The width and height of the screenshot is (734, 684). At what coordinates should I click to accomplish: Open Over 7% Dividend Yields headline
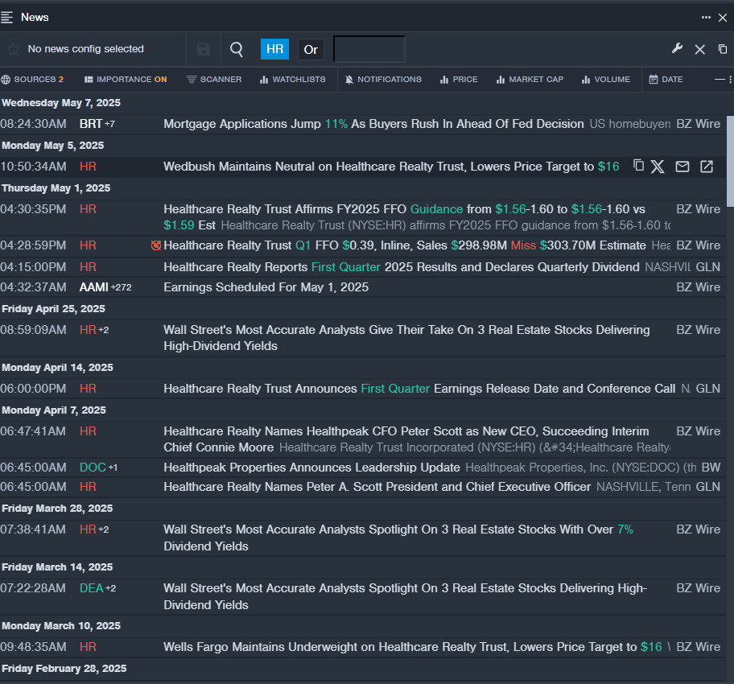[x=398, y=538]
